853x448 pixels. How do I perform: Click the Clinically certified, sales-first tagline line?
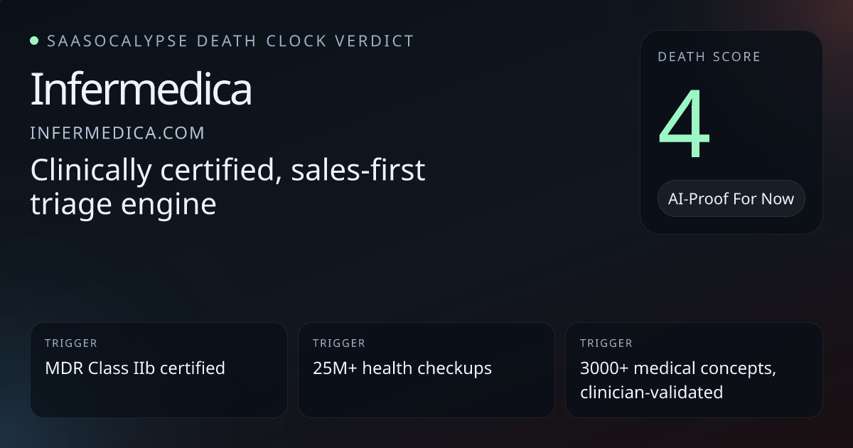click(227, 170)
